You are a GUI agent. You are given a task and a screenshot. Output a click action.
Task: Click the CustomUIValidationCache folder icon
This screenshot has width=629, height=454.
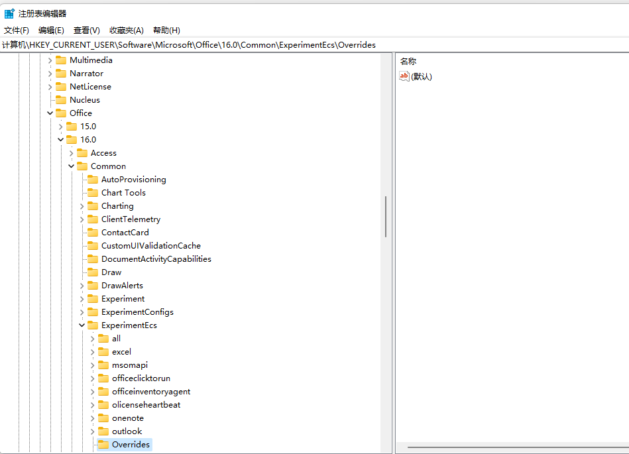[93, 245]
